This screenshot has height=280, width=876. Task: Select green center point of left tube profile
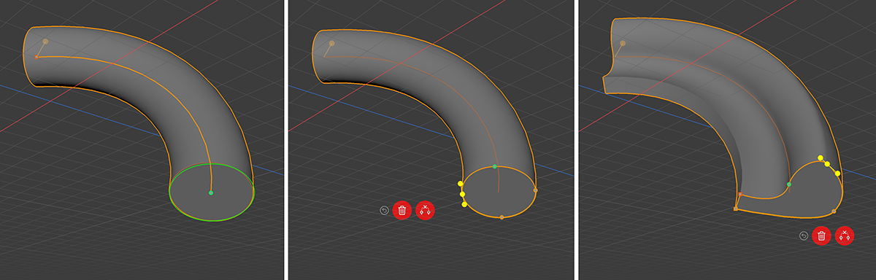click(x=211, y=192)
